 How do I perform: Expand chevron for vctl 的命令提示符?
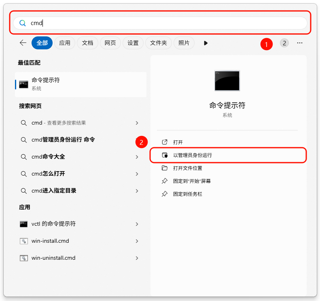[137, 224]
